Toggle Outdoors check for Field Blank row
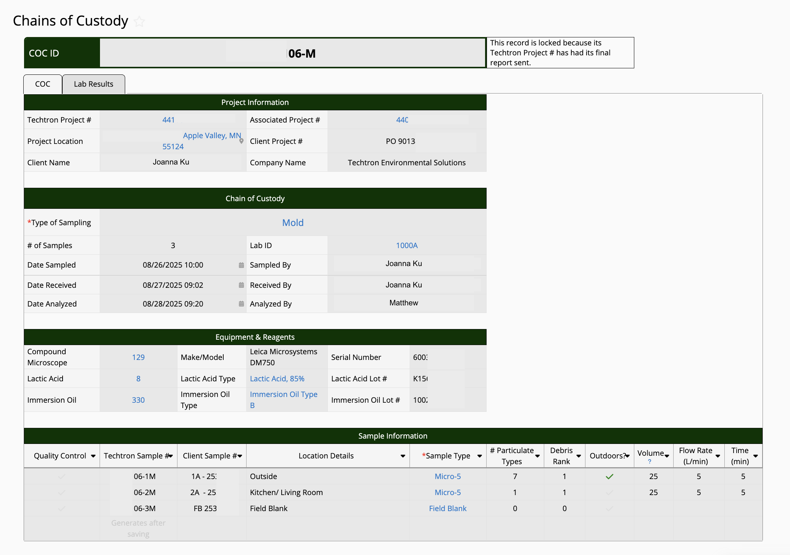This screenshot has width=790, height=555. 609,508
